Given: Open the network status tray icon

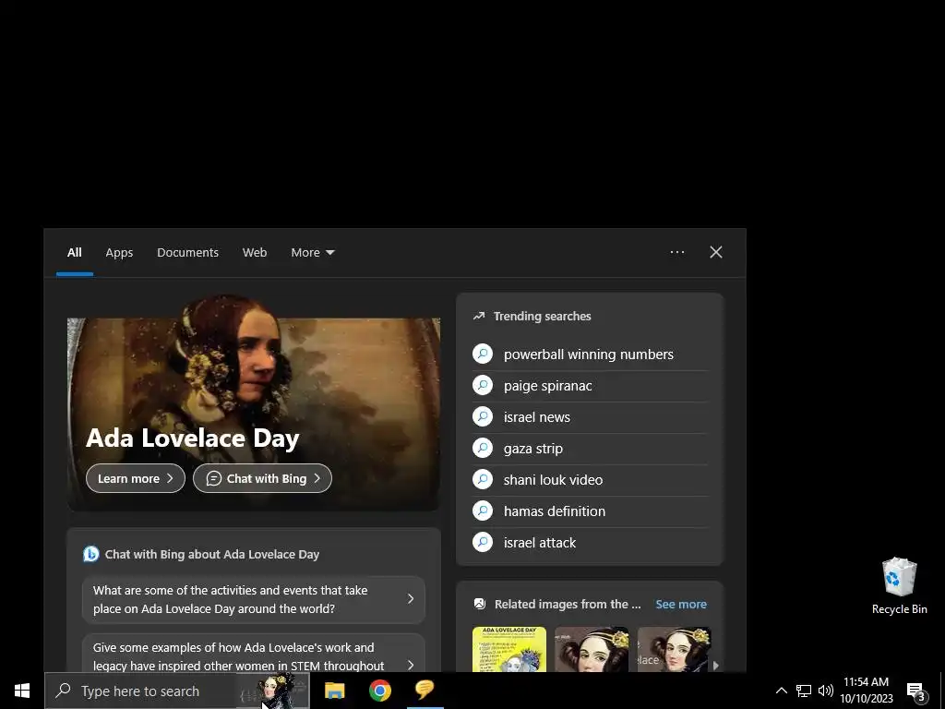Looking at the screenshot, I should [804, 691].
